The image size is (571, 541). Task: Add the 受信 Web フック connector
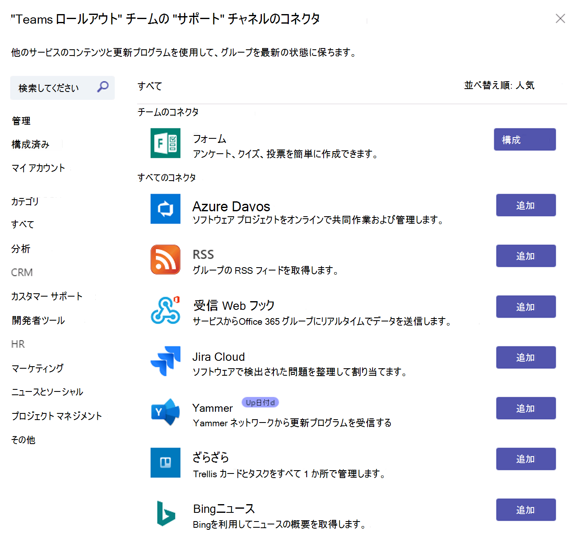[526, 307]
